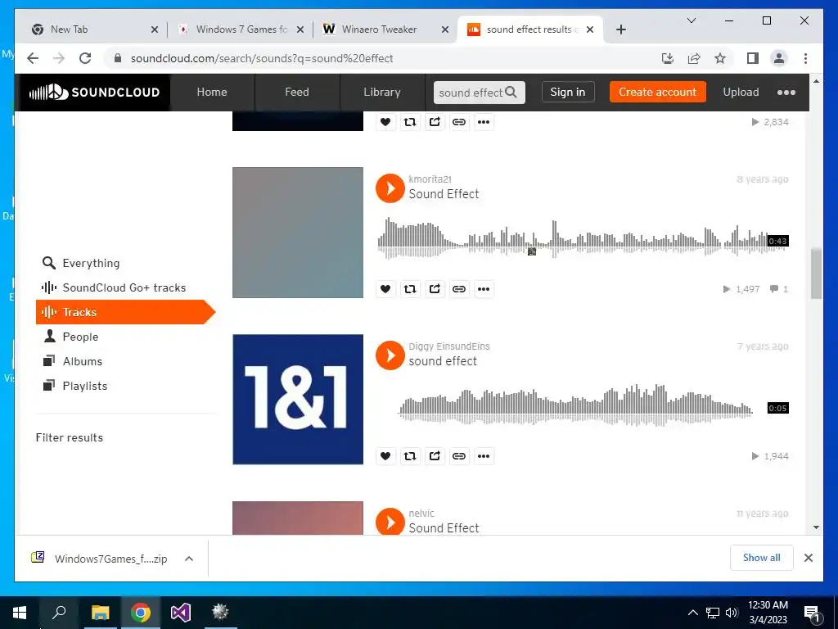Click the search magnifier icon
Screen dimensions: 838x629
(x=511, y=92)
